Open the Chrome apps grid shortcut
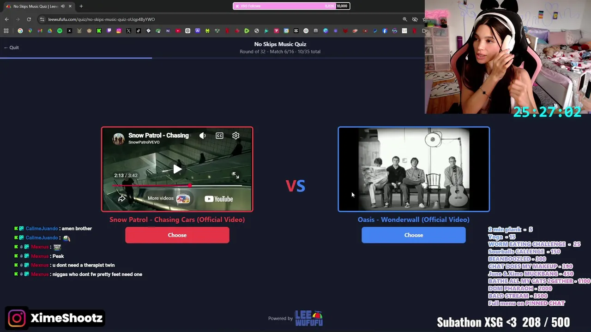 pyautogui.click(x=6, y=31)
